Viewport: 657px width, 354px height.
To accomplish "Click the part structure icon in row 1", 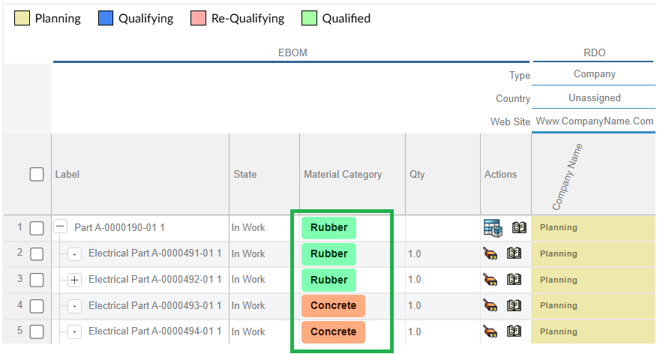I will pyautogui.click(x=492, y=228).
